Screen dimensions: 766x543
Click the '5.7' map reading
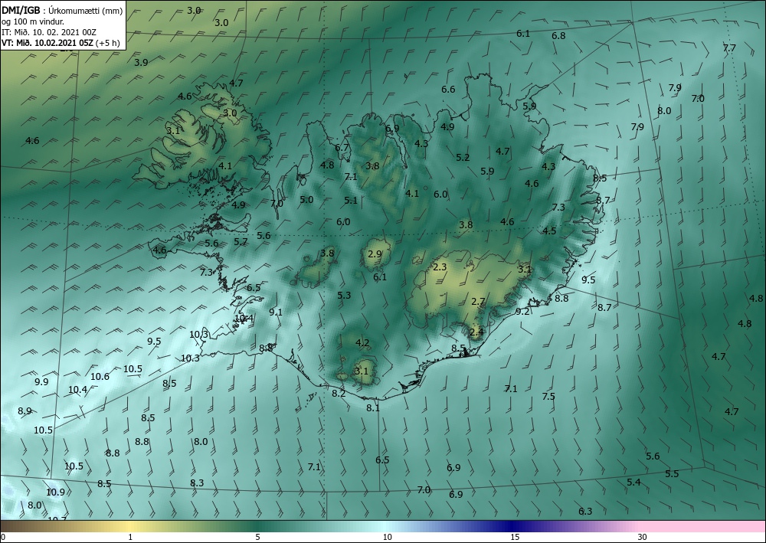pos(241,242)
